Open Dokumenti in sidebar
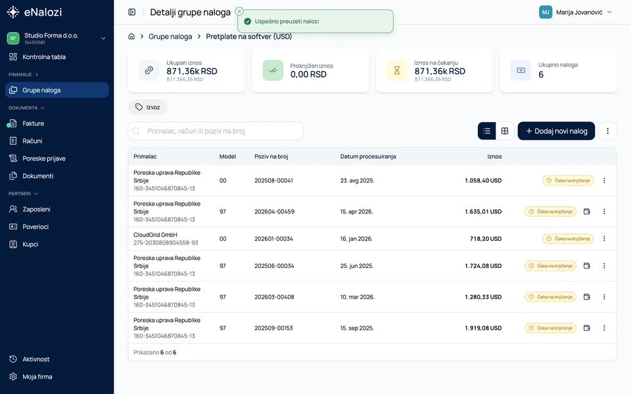 [x=57, y=176]
